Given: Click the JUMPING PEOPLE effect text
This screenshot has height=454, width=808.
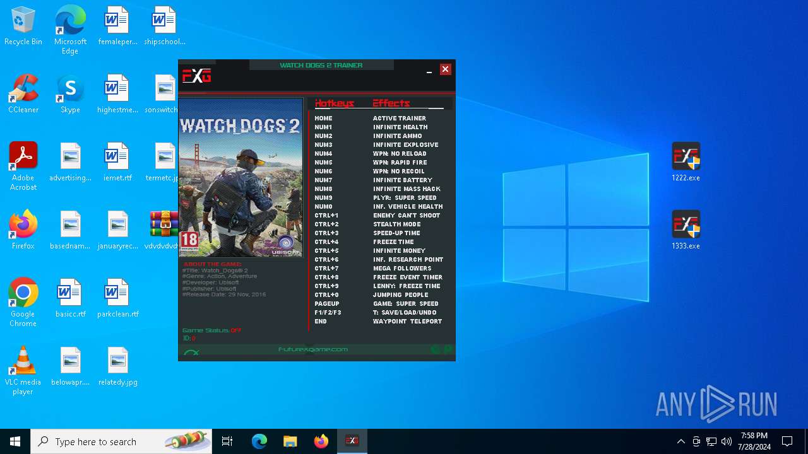Looking at the screenshot, I should pyautogui.click(x=401, y=295).
